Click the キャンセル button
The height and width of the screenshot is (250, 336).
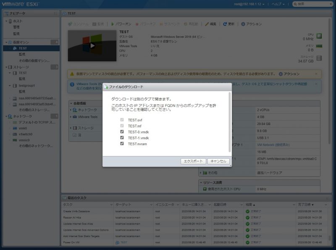point(218,161)
